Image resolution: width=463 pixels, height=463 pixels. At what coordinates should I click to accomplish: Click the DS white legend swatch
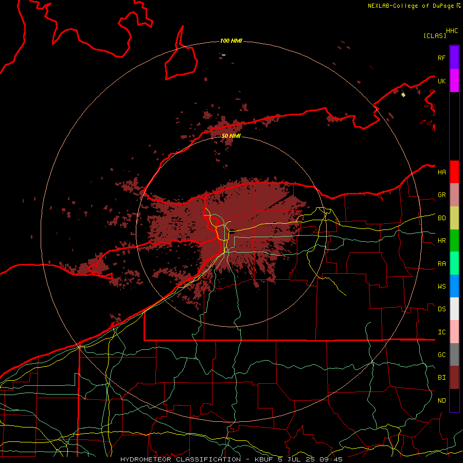[x=454, y=309]
